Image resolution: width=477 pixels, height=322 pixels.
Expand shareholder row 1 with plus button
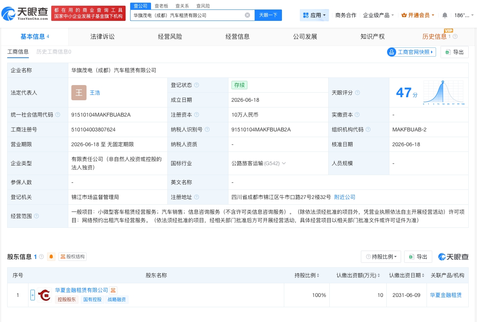pyautogui.click(x=33, y=295)
